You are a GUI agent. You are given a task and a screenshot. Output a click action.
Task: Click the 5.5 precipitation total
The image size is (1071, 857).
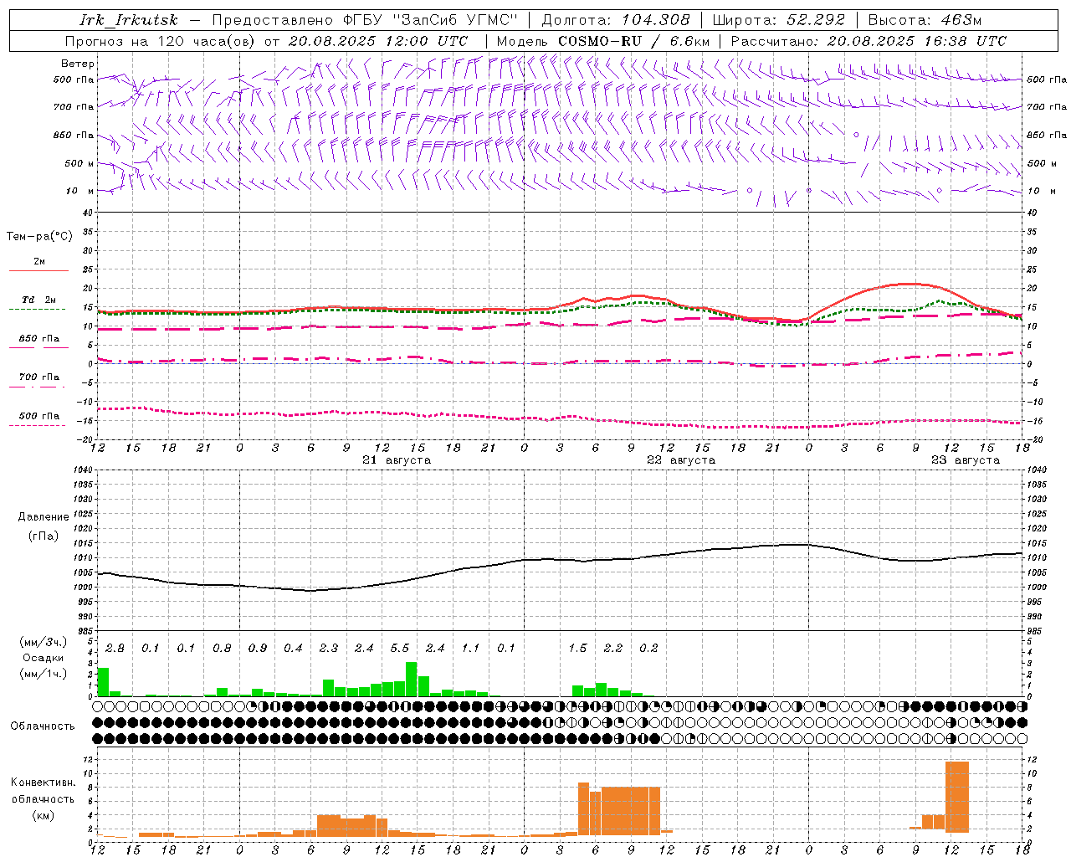click(400, 649)
